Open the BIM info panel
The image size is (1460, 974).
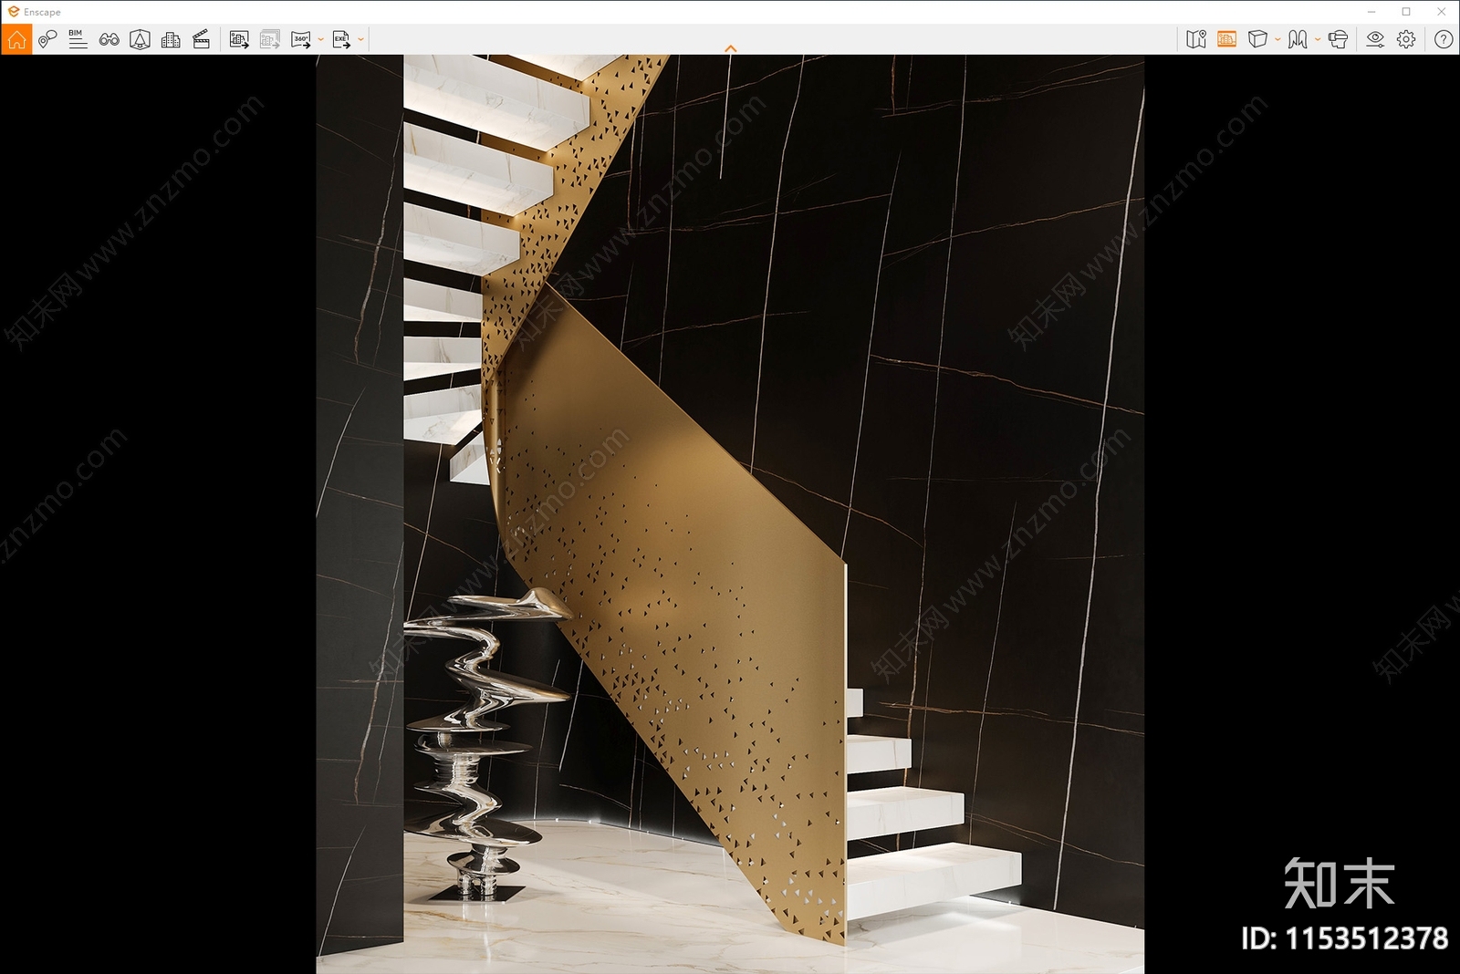(x=78, y=39)
